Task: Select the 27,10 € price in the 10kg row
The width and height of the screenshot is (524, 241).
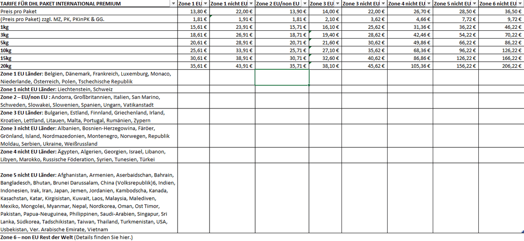Action: (x=325, y=50)
